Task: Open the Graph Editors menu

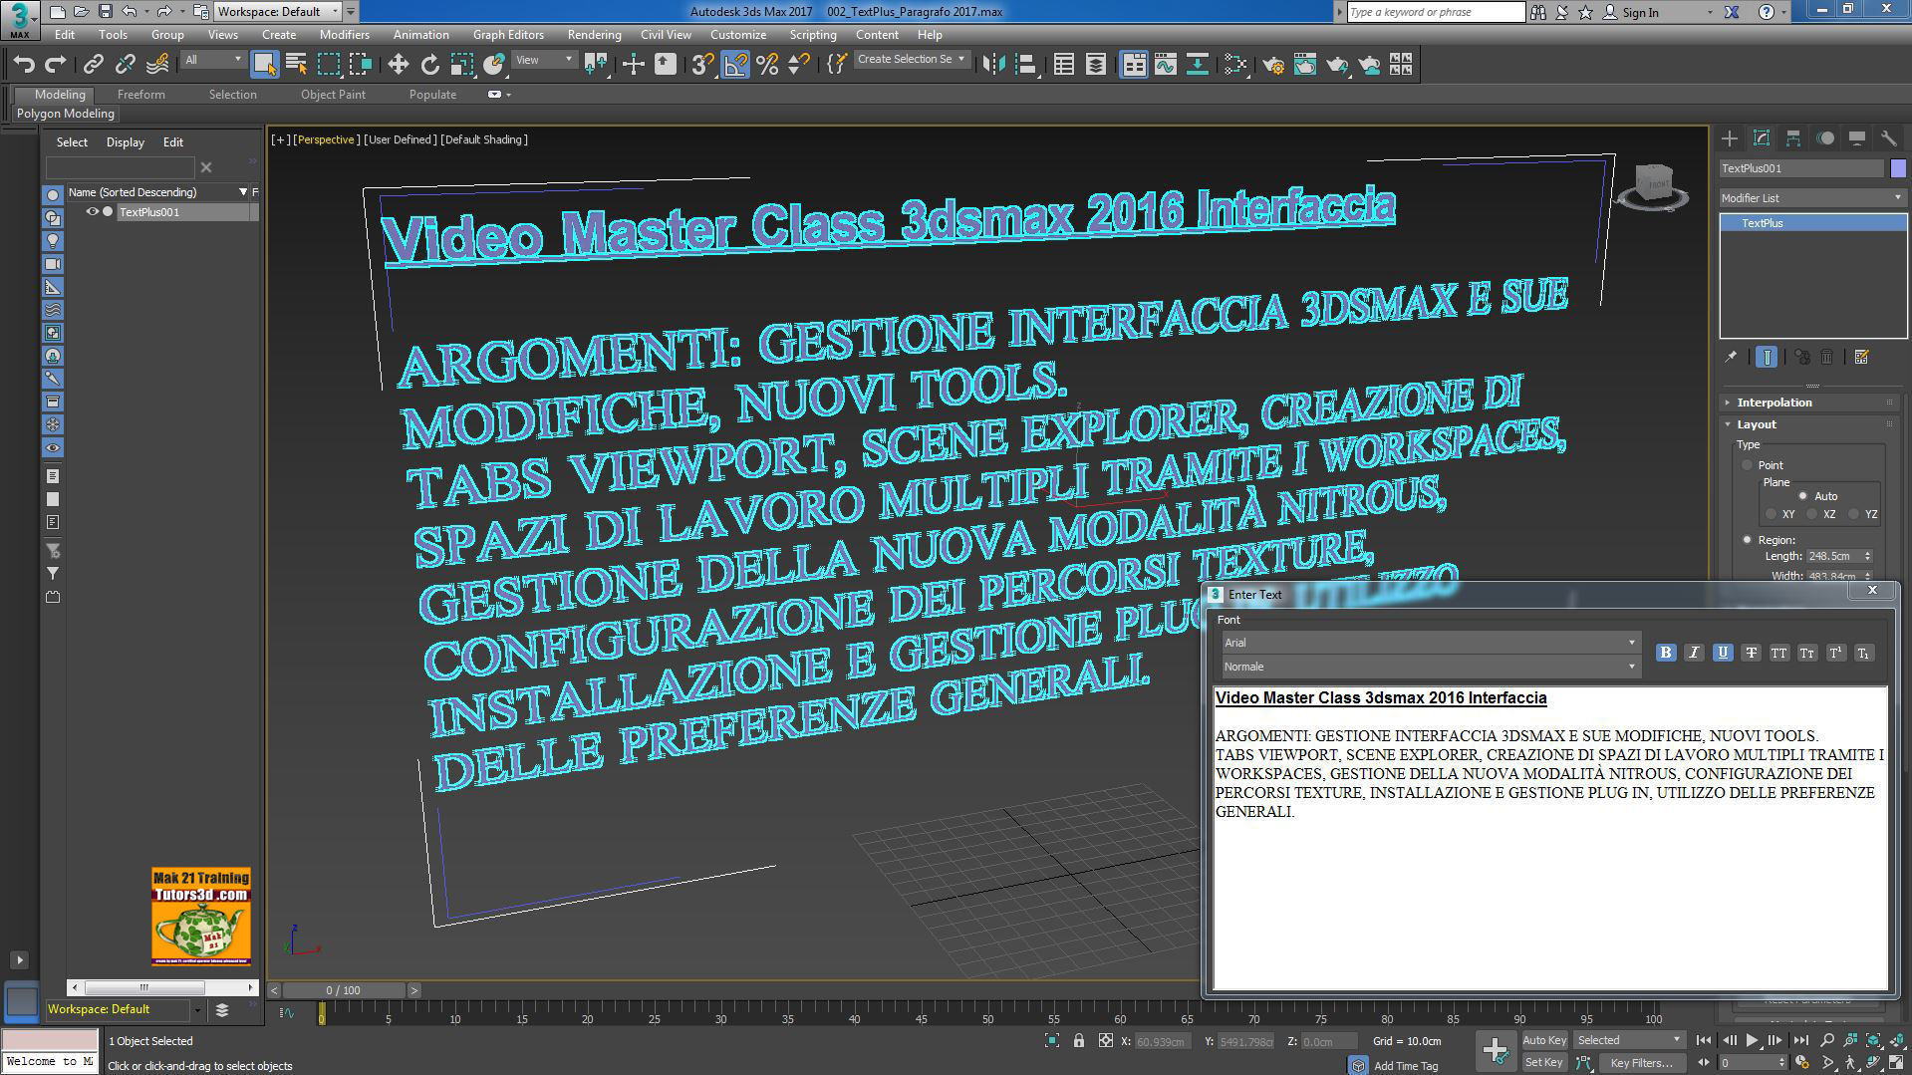Action: 508,35
